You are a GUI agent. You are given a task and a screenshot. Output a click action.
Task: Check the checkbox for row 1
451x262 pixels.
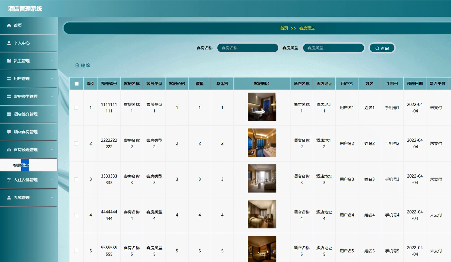pyautogui.click(x=76, y=108)
